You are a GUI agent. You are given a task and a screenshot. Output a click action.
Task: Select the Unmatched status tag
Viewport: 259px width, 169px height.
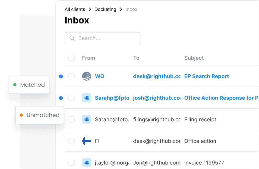pyautogui.click(x=40, y=115)
